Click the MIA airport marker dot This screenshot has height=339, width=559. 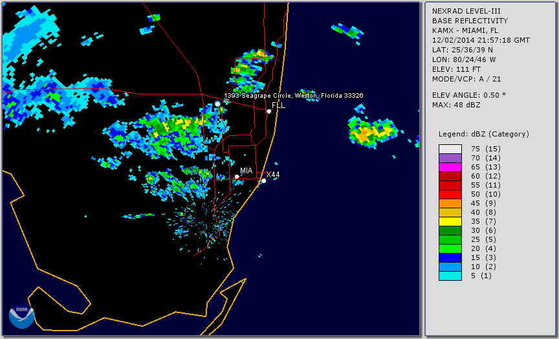(x=237, y=177)
